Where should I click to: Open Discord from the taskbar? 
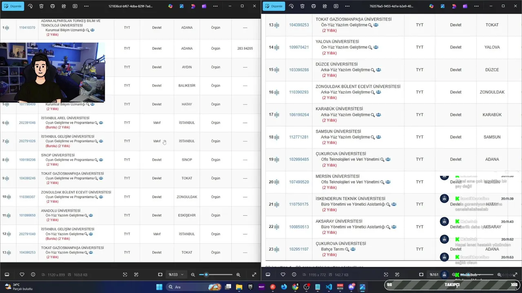pos(351,287)
